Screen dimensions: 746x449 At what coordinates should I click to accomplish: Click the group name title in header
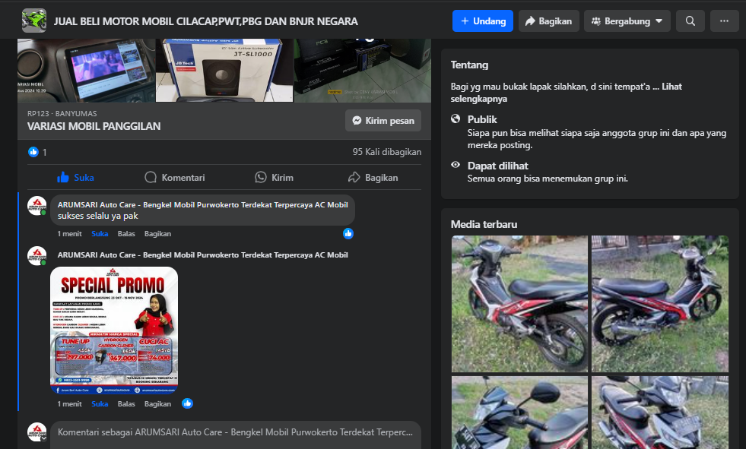(205, 21)
